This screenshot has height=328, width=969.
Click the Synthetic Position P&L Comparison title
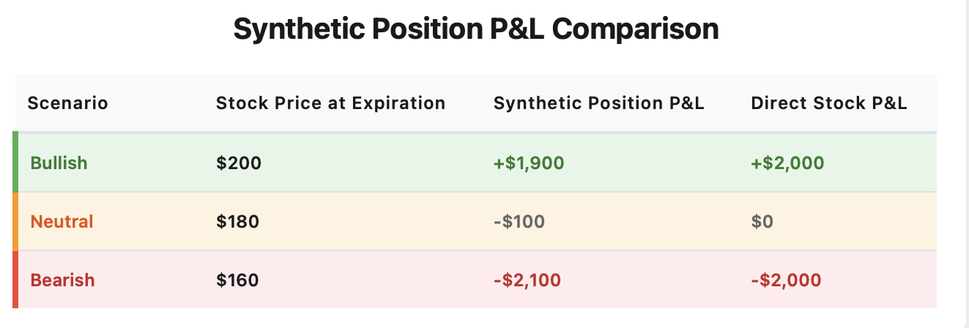pos(476,30)
